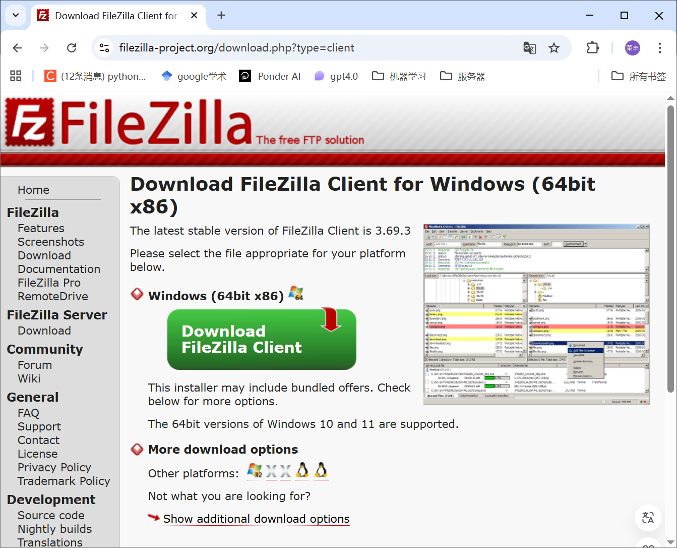677x548 pixels.
Task: Go back to the previous page
Action: point(18,48)
